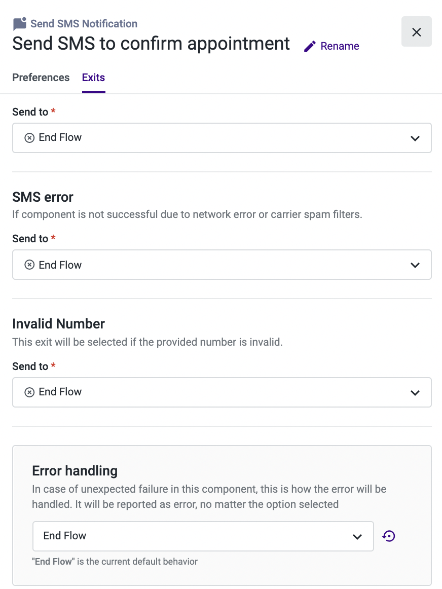Viewport: 442px width, 589px height.
Task: Click the circled-x icon in SMS error dropdown
Action: point(29,265)
